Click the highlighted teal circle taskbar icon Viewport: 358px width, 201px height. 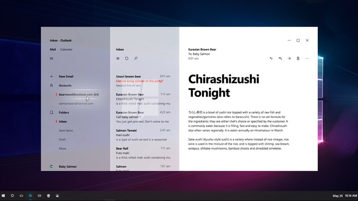[30, 196]
